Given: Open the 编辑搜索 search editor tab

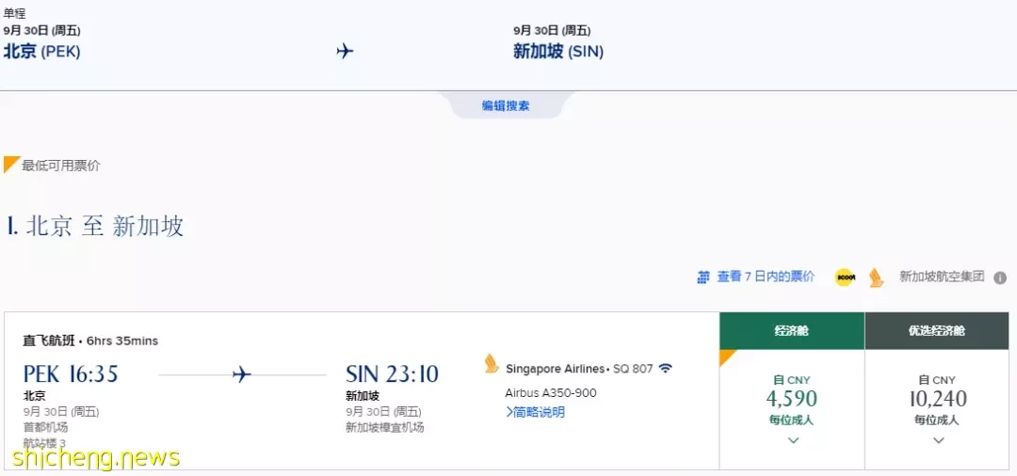Looking at the screenshot, I should pyautogui.click(x=506, y=105).
